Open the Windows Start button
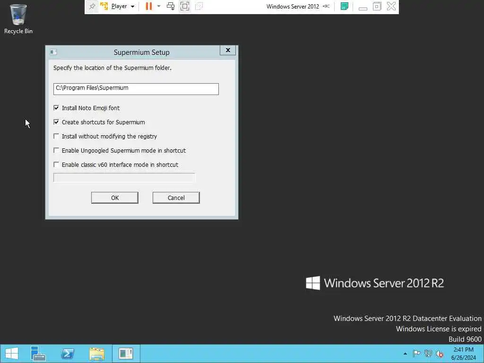 (12, 354)
